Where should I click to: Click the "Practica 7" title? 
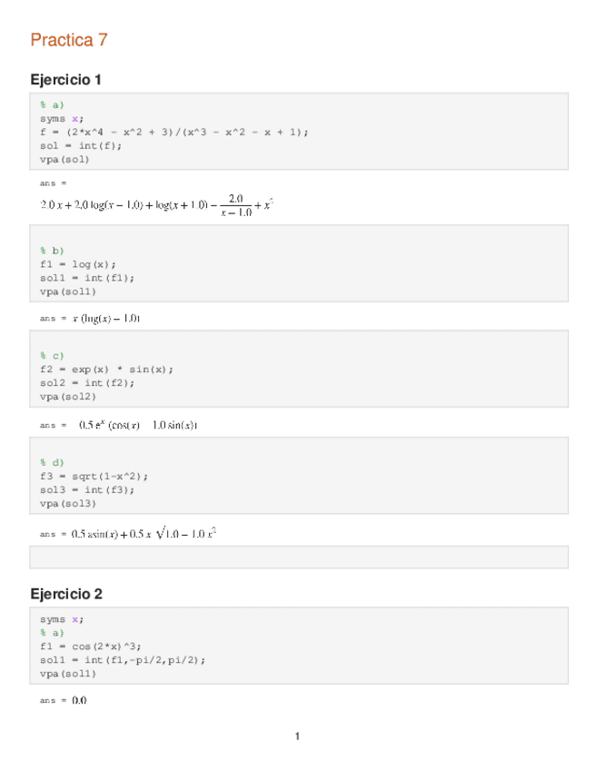69,40
